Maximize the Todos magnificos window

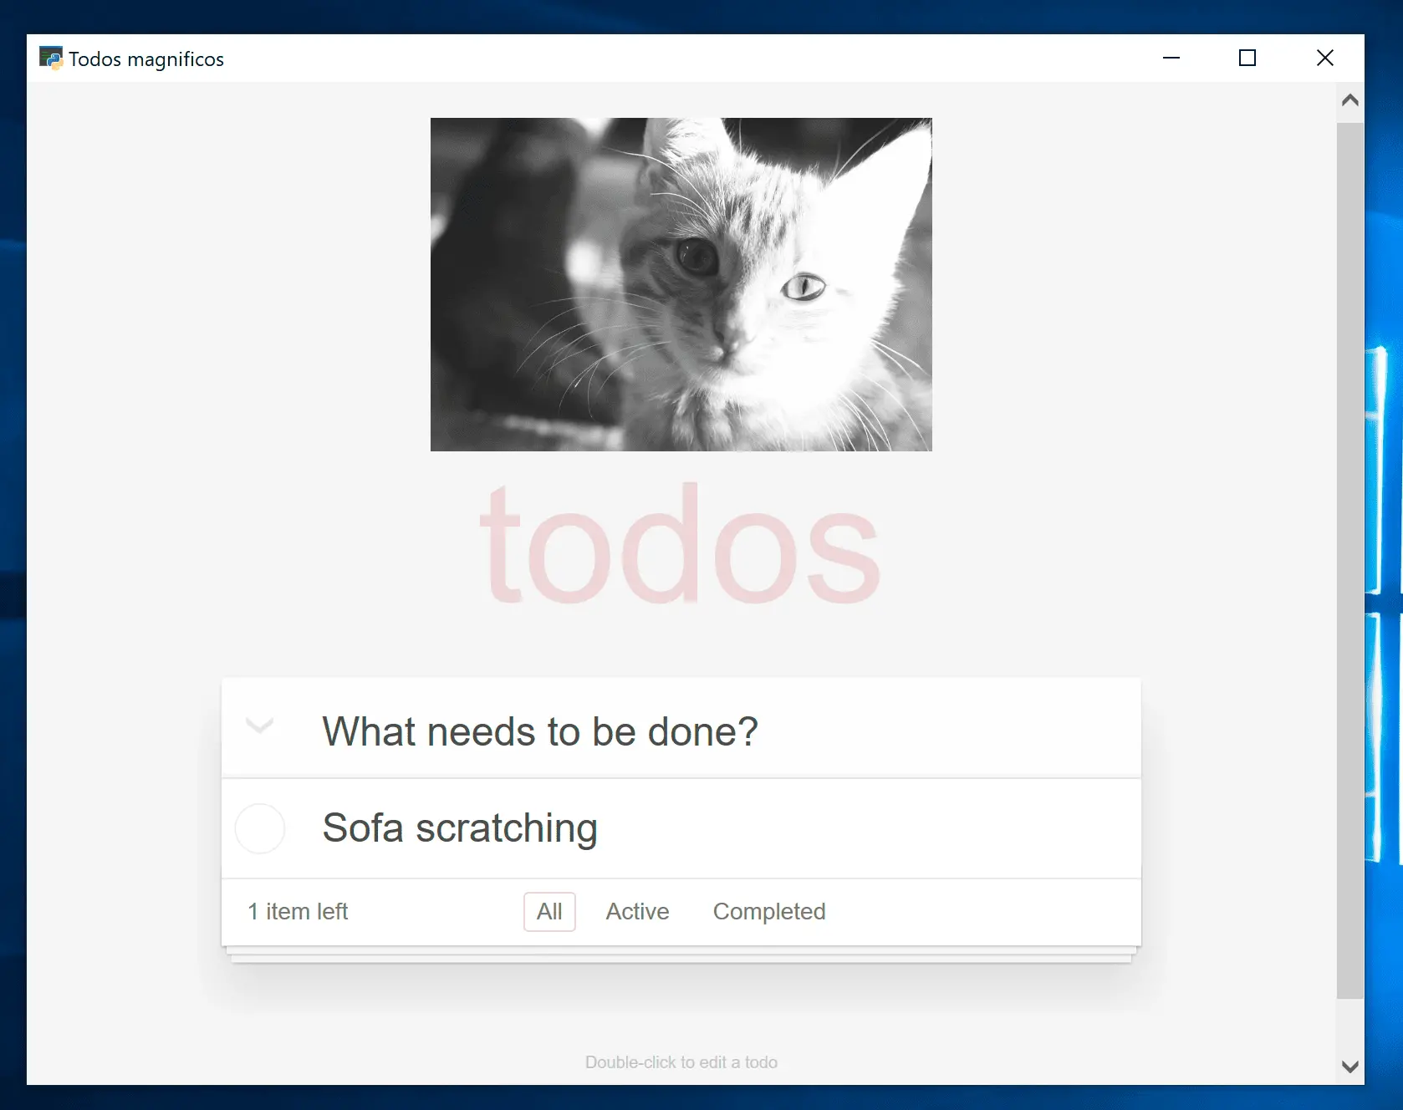coord(1247,58)
